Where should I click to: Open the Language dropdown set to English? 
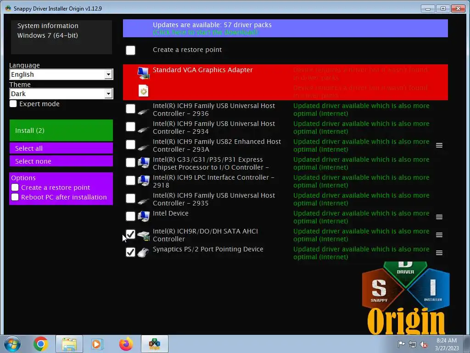(x=61, y=74)
